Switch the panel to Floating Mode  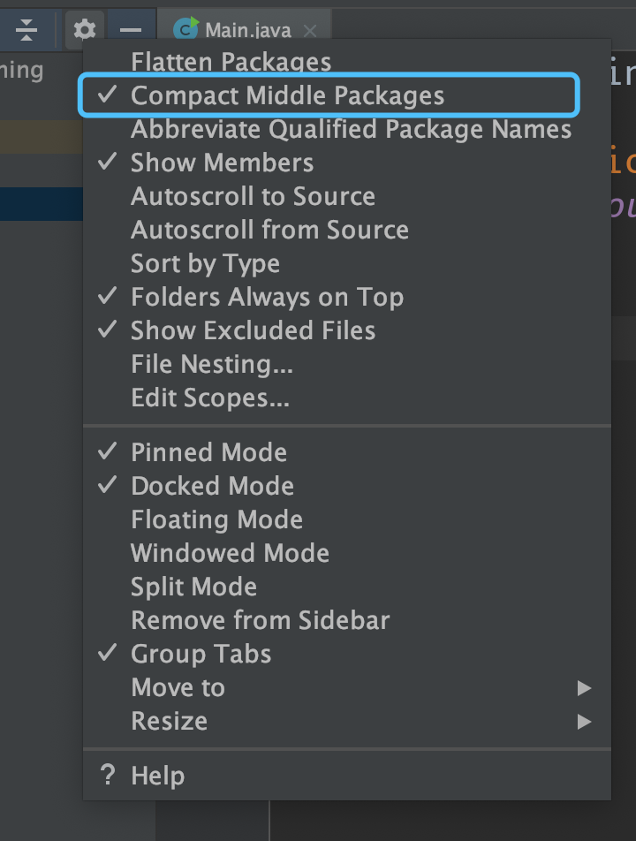click(x=216, y=519)
